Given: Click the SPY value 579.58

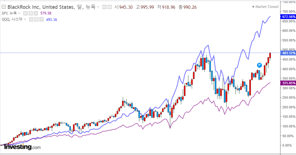Looking at the screenshot, I should point(46,13).
